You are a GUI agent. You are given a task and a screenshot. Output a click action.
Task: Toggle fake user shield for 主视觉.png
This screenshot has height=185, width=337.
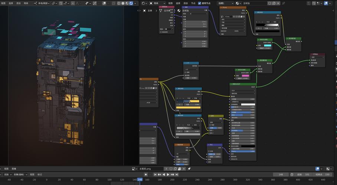[x=171, y=169]
